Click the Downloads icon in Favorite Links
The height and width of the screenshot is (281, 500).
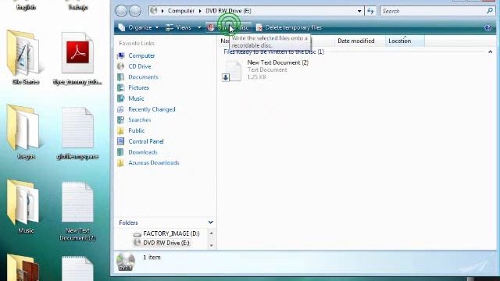pyautogui.click(x=120, y=152)
